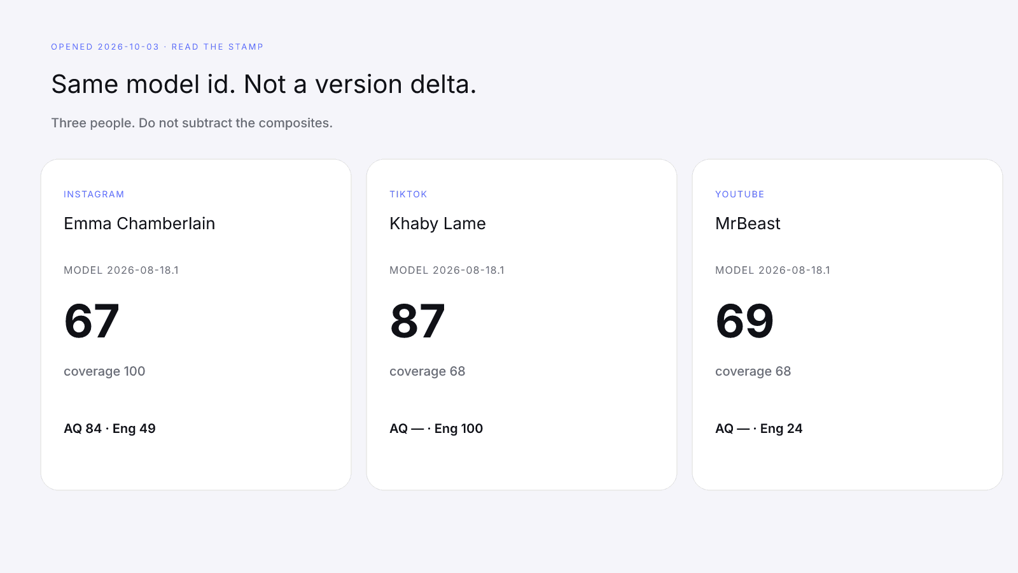Viewport: 1018px width, 573px height.
Task: Select the INSTAGRAM label
Action: pos(94,194)
